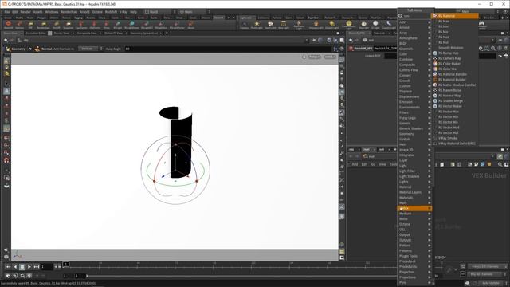This screenshot has width=510, height=287.
Task: Open the Render menu
Action: pos(25,12)
